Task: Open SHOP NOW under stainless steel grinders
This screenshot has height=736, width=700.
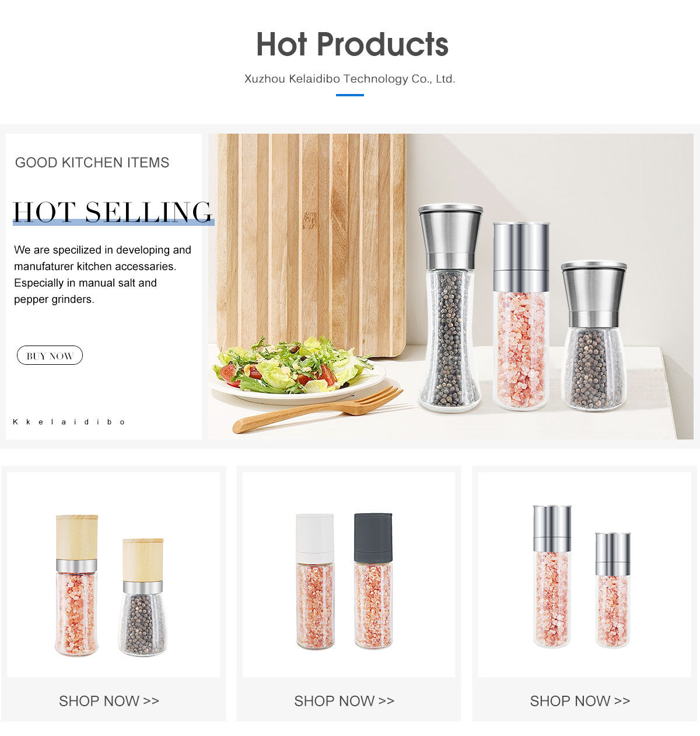Action: [580, 700]
